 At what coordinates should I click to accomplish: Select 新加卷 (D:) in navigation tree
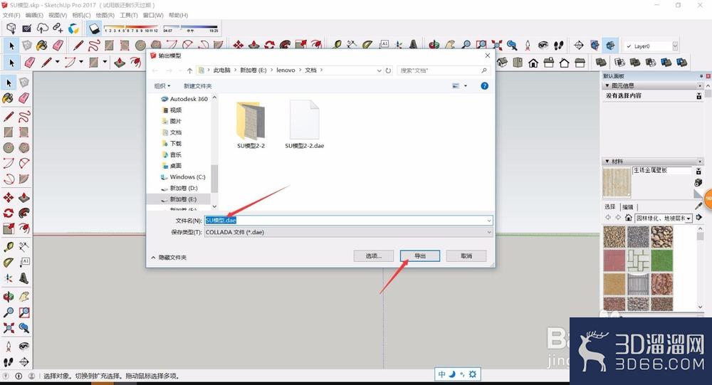[x=183, y=188]
